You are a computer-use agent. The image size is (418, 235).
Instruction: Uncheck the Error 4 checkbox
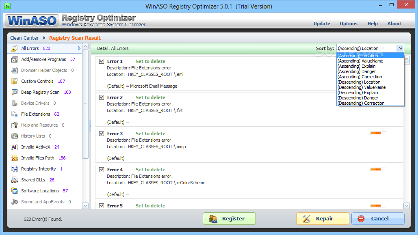coord(102,170)
